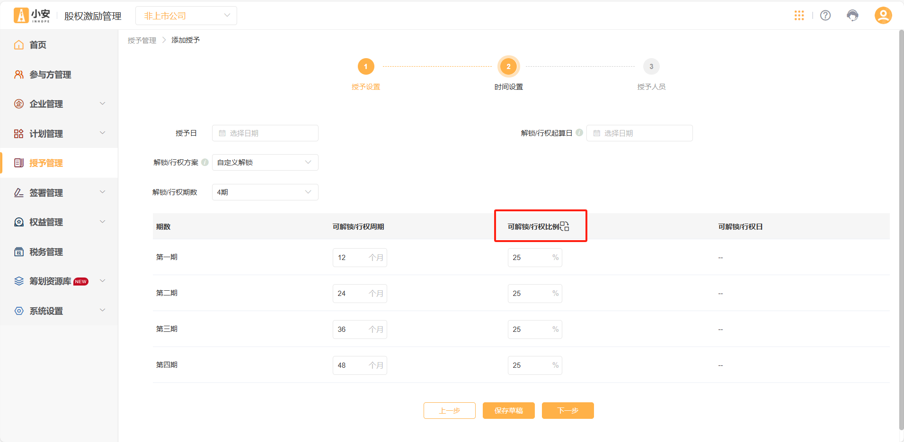Edit 第一期 period months field 12
This screenshot has width=904, height=442.
click(360, 258)
